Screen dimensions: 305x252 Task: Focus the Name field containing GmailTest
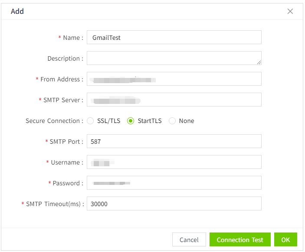click(174, 38)
